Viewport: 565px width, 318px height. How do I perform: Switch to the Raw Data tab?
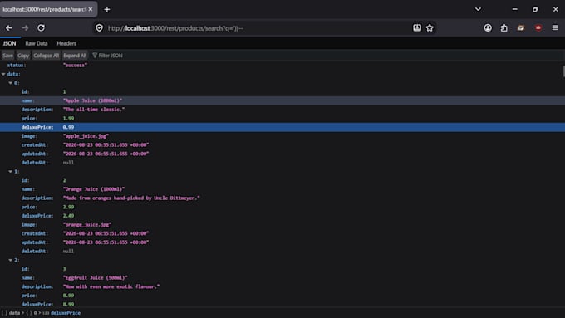pyautogui.click(x=37, y=43)
